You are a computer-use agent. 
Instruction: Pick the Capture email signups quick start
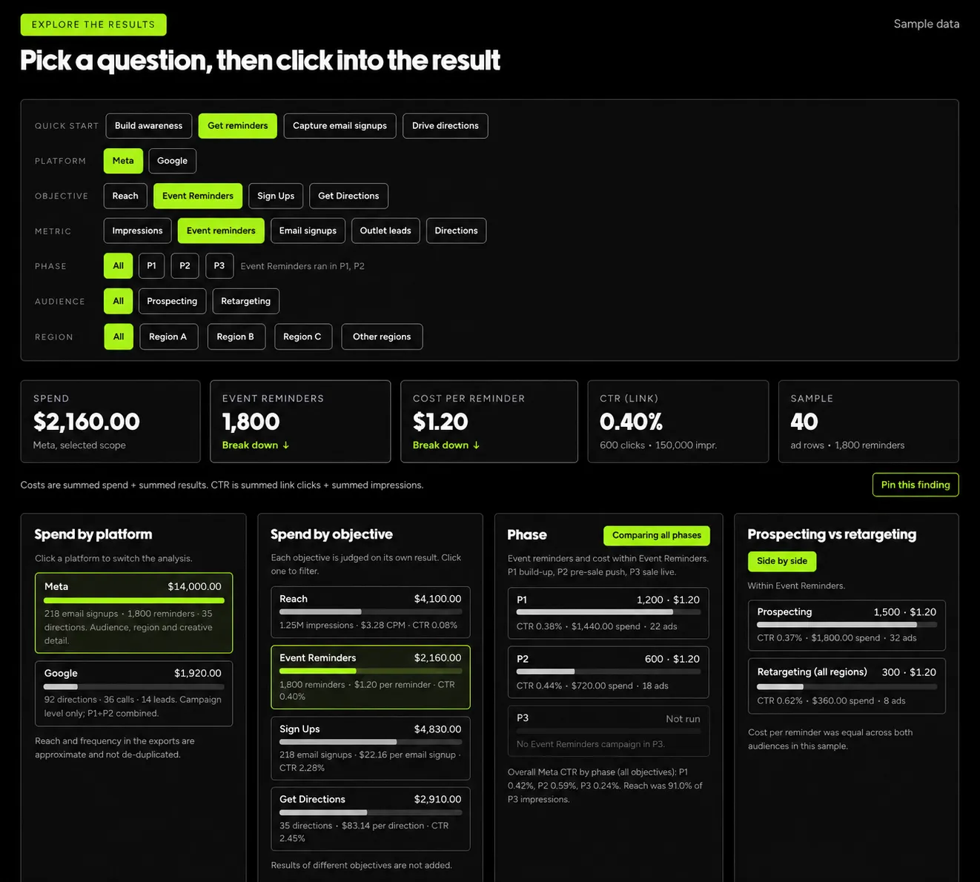pos(340,126)
